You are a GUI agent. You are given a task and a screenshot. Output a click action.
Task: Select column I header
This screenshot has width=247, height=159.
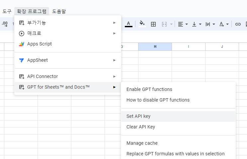coord(189,46)
